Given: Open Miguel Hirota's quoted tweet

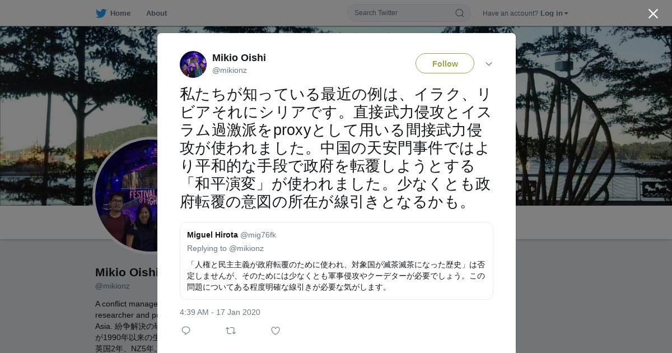Looking at the screenshot, I should pos(337,261).
